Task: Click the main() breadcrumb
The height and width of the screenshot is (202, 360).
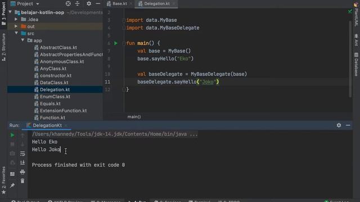Action: [134, 117]
